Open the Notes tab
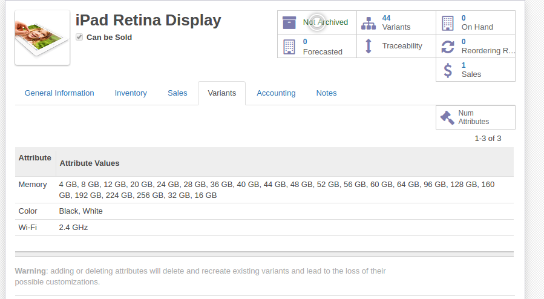Screen dimensions: 544x299 327,93
